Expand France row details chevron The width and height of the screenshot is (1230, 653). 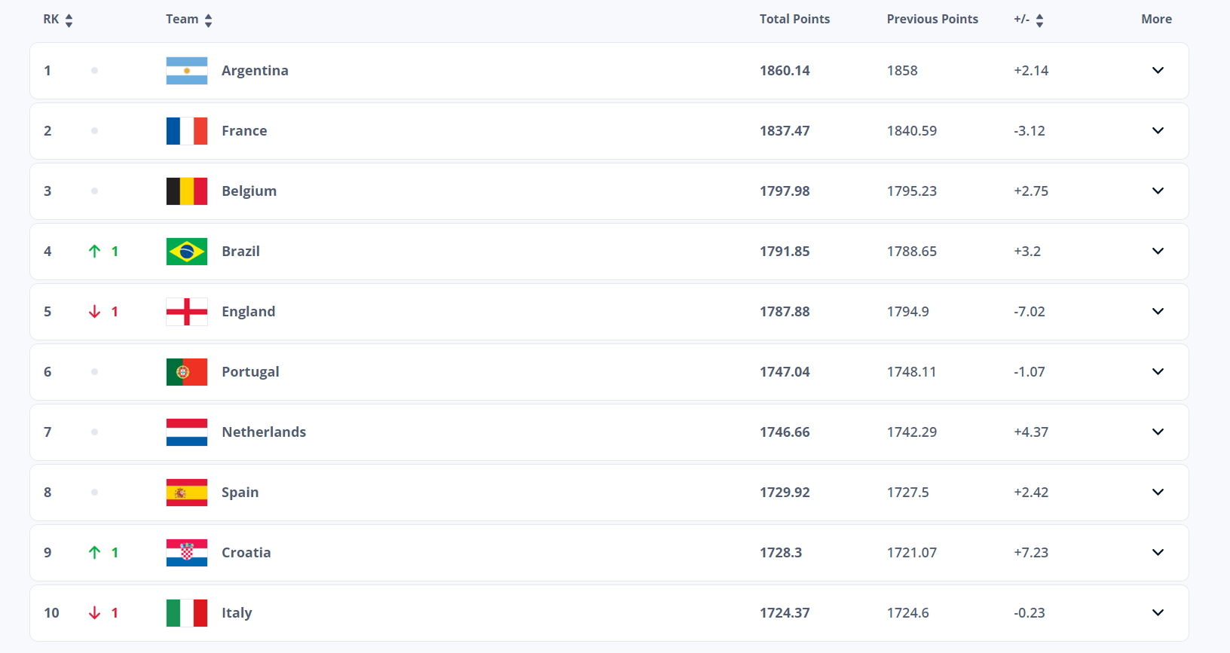1158,131
